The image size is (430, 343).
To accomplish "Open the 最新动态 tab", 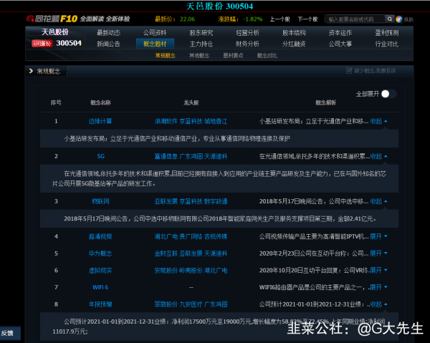I will [109, 33].
